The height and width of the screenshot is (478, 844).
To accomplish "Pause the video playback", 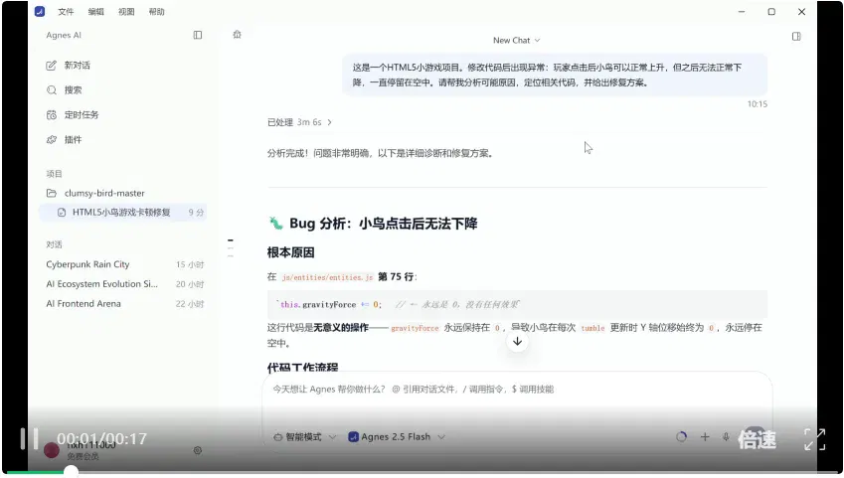I will pyautogui.click(x=29, y=438).
